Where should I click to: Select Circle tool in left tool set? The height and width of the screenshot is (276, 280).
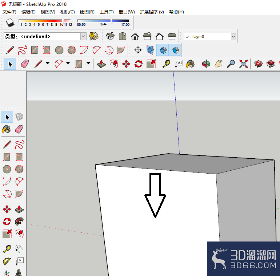7,169
